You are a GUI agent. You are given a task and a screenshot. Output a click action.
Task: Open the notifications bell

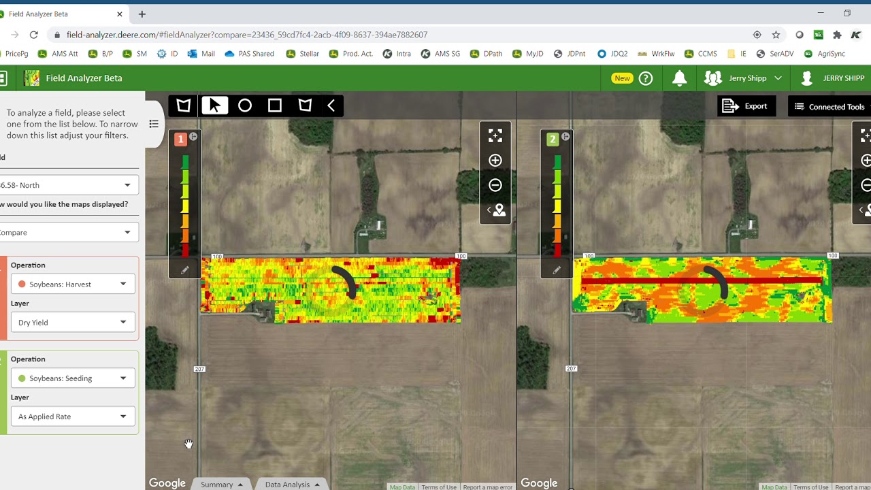(679, 78)
